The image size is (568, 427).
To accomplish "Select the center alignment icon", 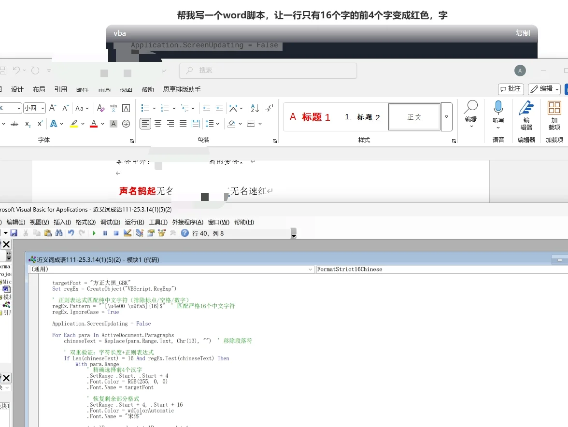I will tap(158, 124).
